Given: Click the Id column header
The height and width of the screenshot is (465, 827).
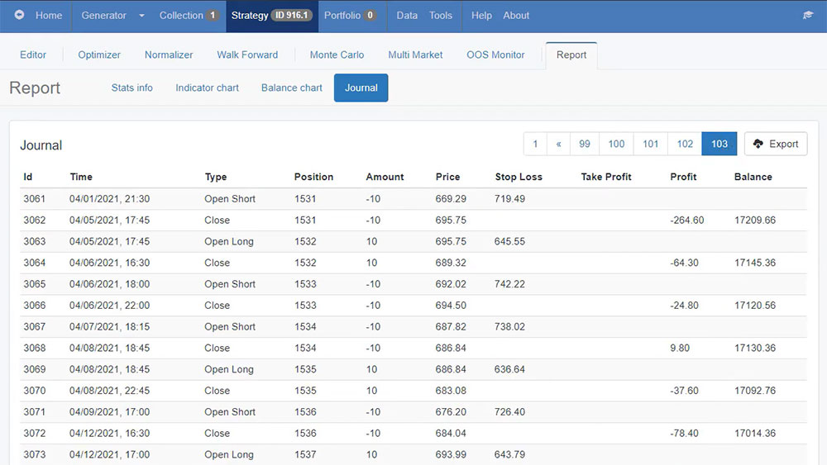Looking at the screenshot, I should click(x=28, y=177).
